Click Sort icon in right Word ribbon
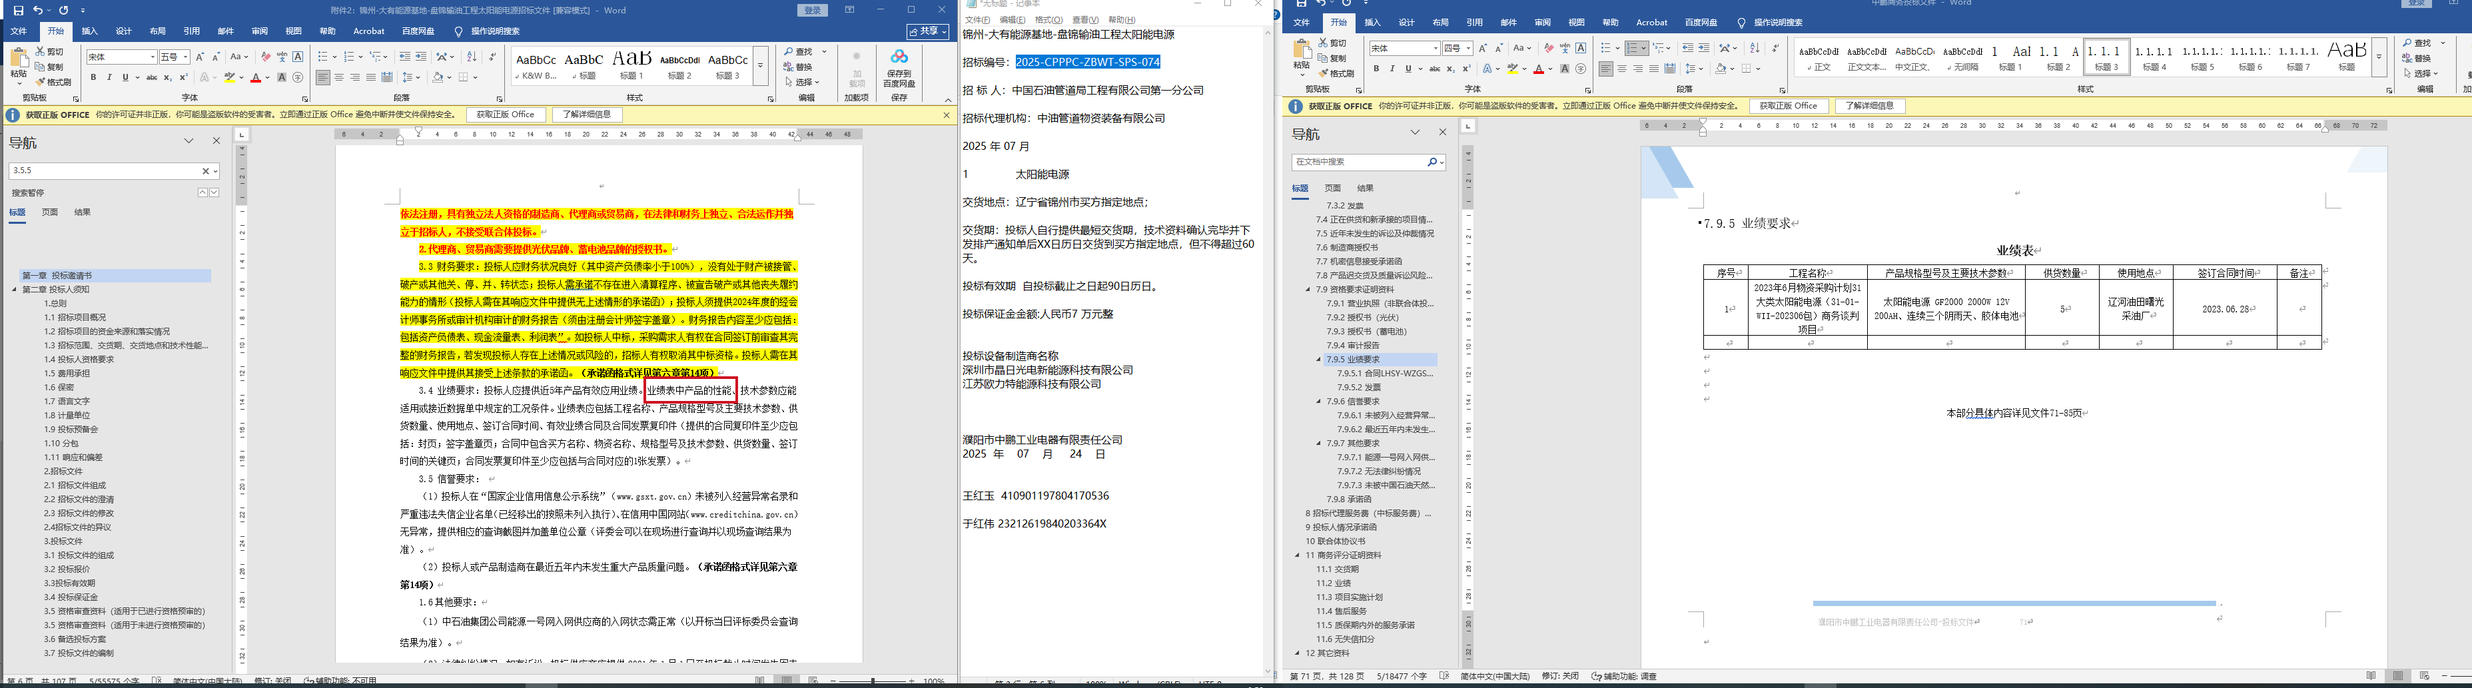 [x=1755, y=48]
